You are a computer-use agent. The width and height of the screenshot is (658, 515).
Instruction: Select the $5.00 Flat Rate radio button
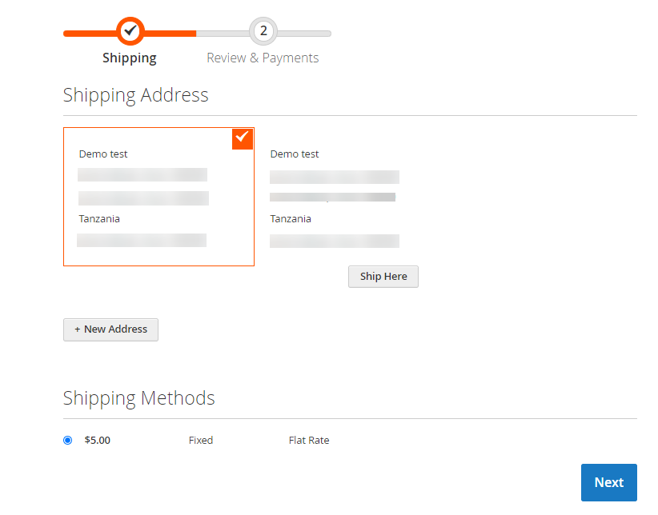68,440
